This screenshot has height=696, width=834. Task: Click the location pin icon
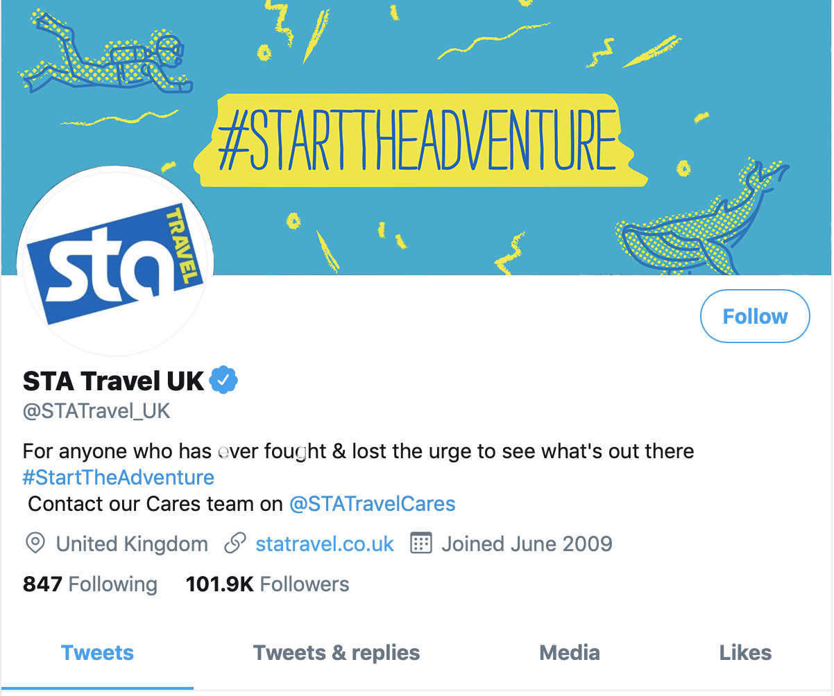point(35,543)
